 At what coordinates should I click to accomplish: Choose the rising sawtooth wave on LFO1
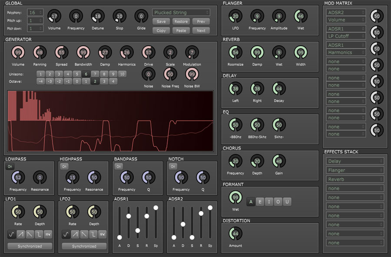(x=20, y=234)
